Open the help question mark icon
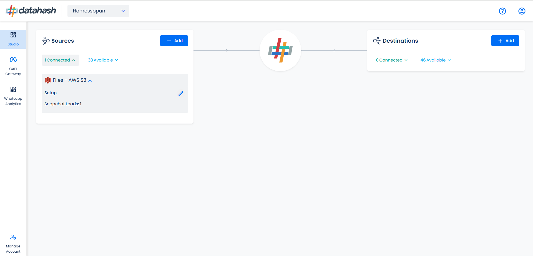This screenshot has width=533, height=256. click(502, 11)
